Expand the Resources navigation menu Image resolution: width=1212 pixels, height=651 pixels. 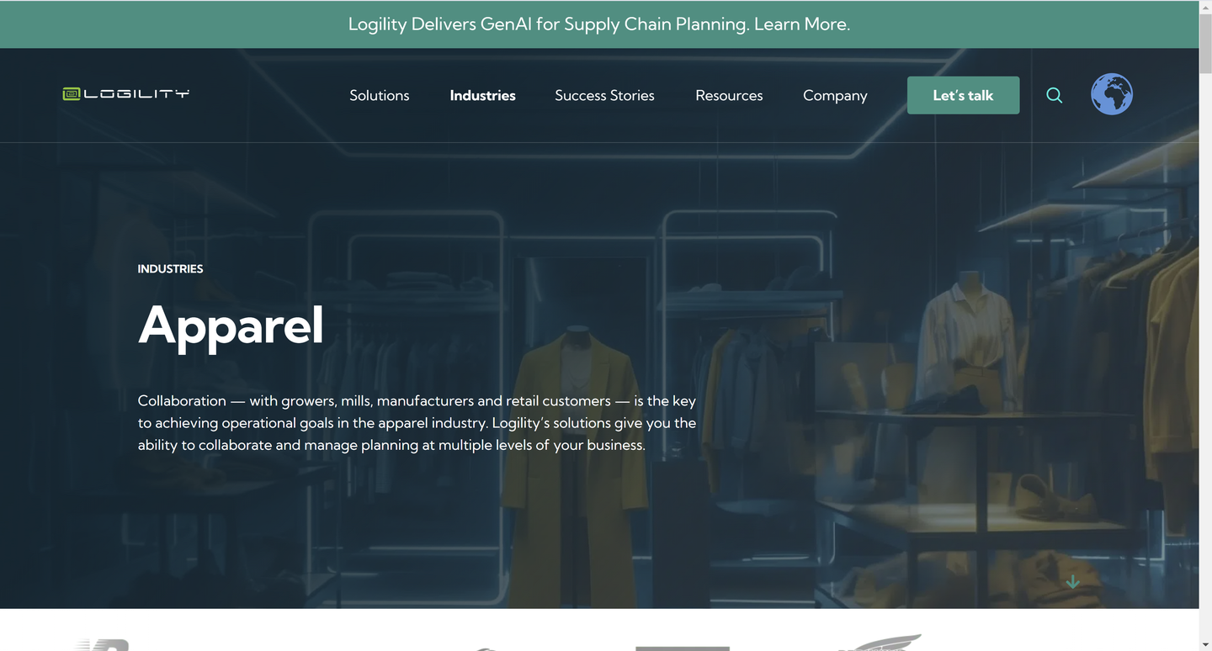click(x=729, y=95)
